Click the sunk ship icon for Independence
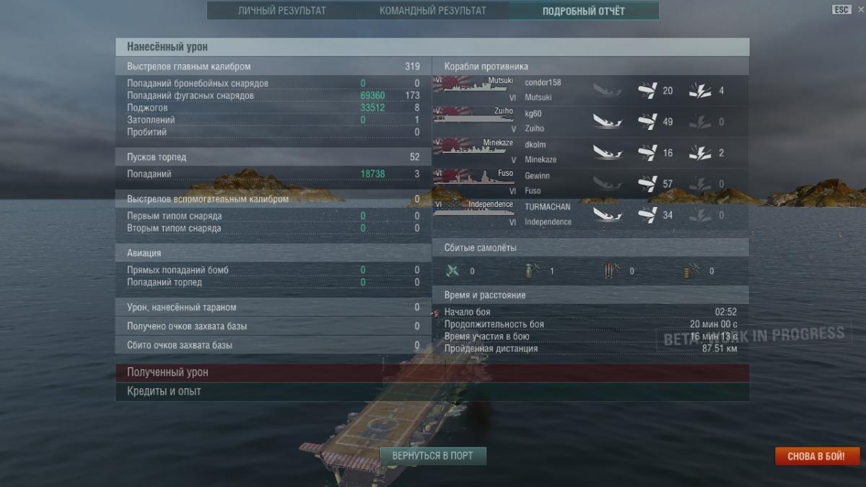This screenshot has height=487, width=866. pos(608,214)
